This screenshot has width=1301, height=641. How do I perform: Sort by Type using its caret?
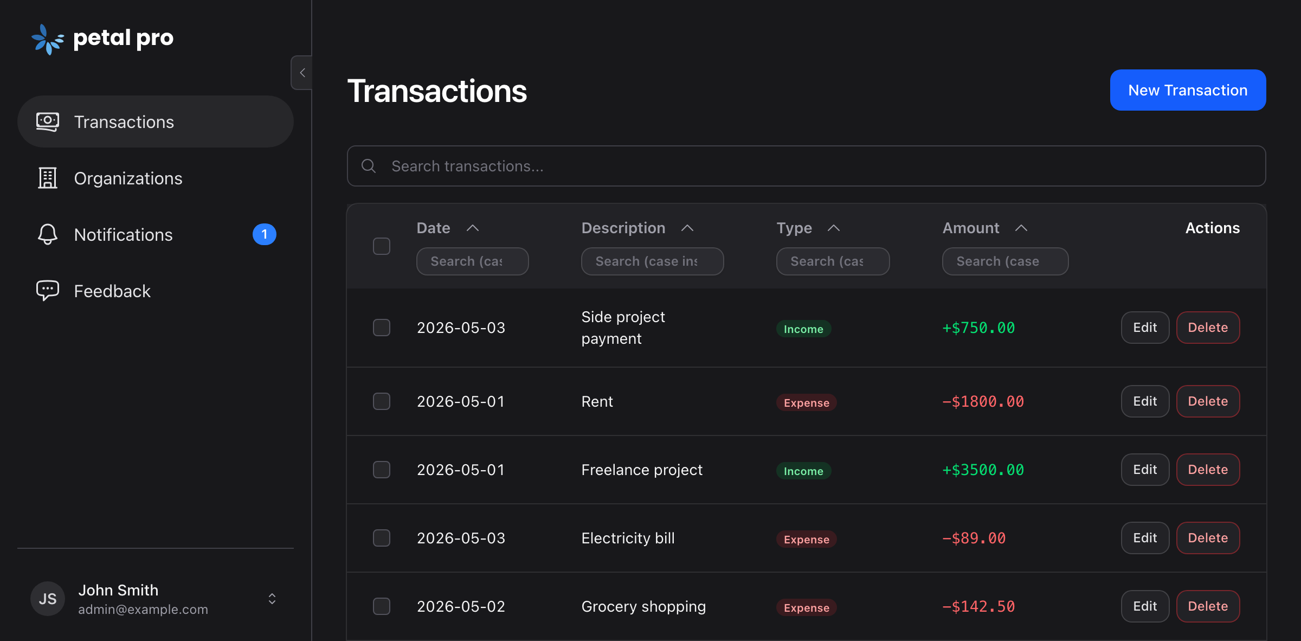tap(834, 228)
